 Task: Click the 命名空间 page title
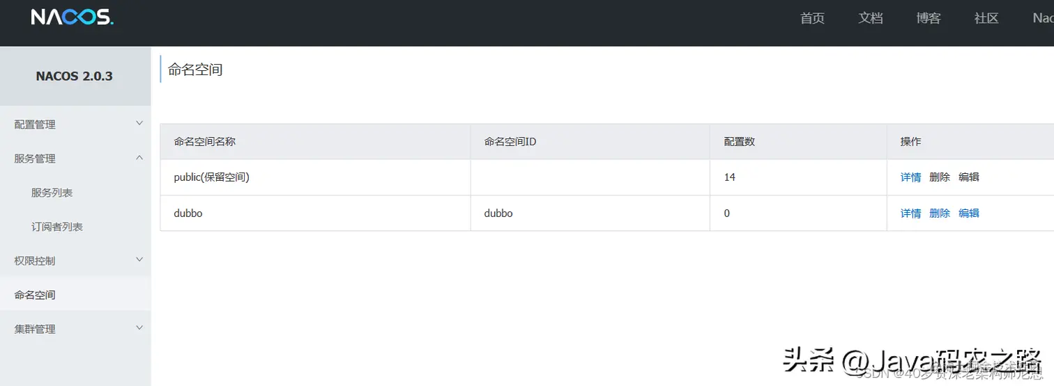pyautogui.click(x=195, y=70)
